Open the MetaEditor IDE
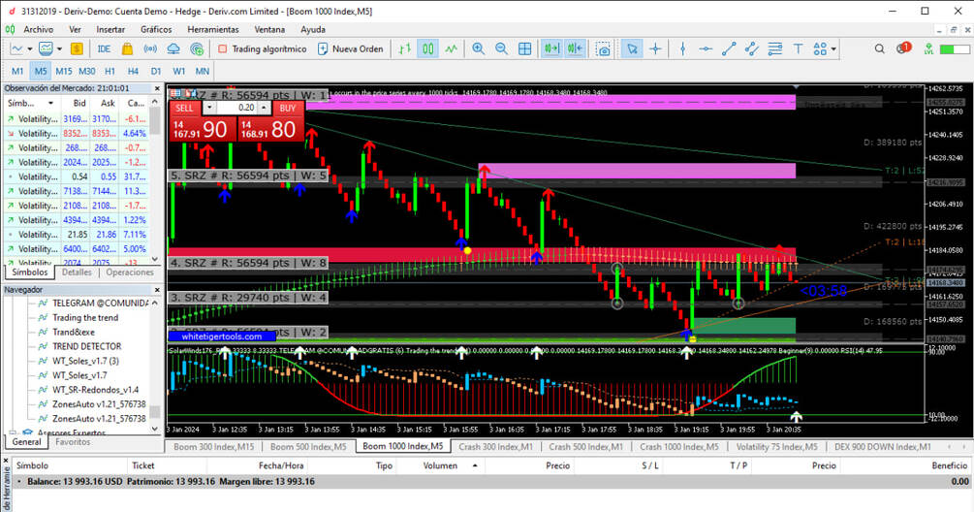 coord(104,48)
